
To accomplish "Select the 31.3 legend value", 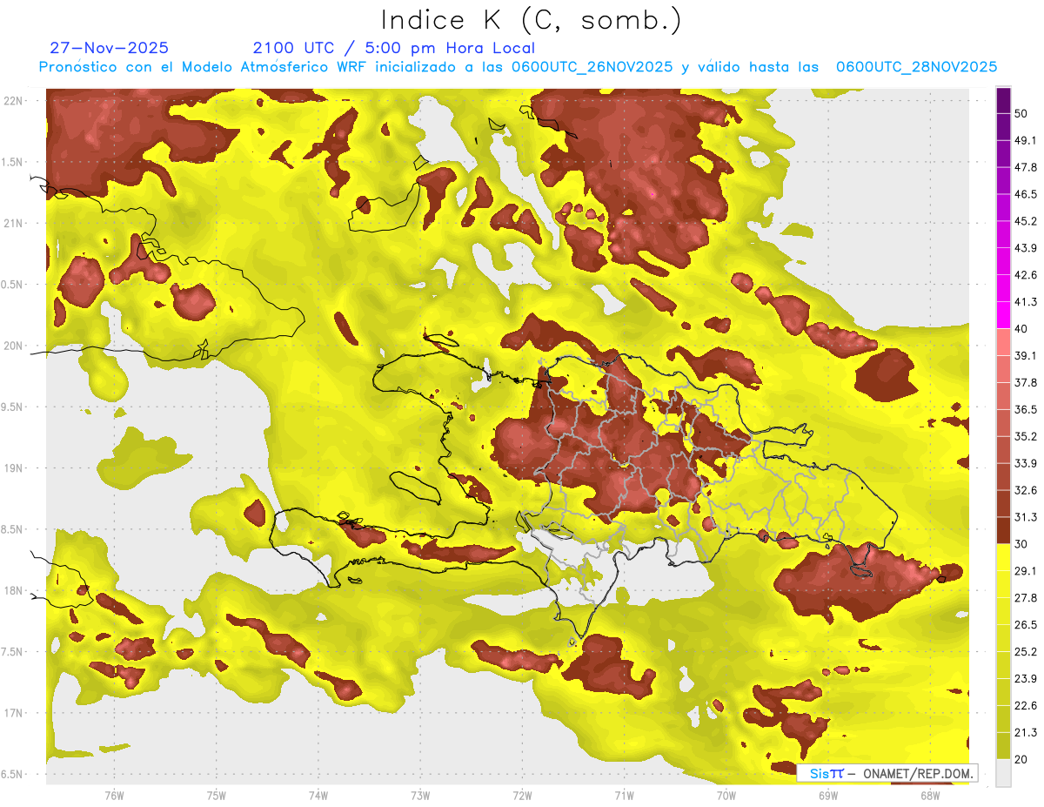I will [1026, 517].
